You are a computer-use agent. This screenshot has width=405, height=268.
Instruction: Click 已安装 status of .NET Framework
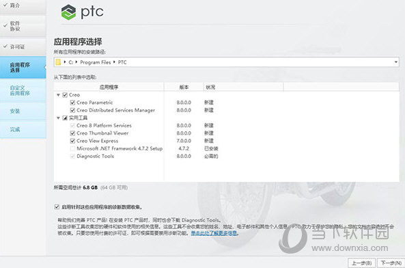click(211, 148)
